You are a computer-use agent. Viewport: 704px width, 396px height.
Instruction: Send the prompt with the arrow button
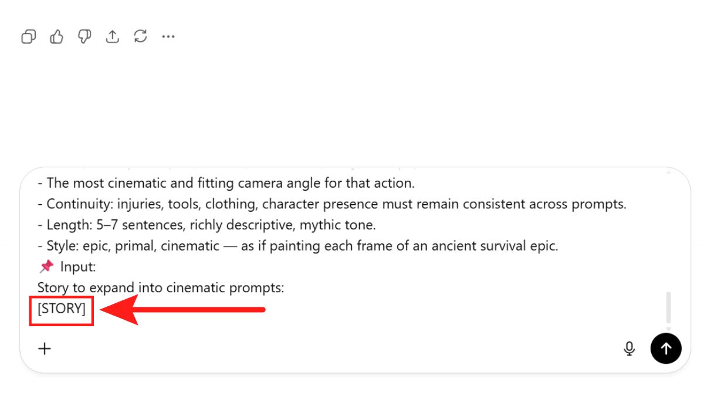(x=666, y=348)
